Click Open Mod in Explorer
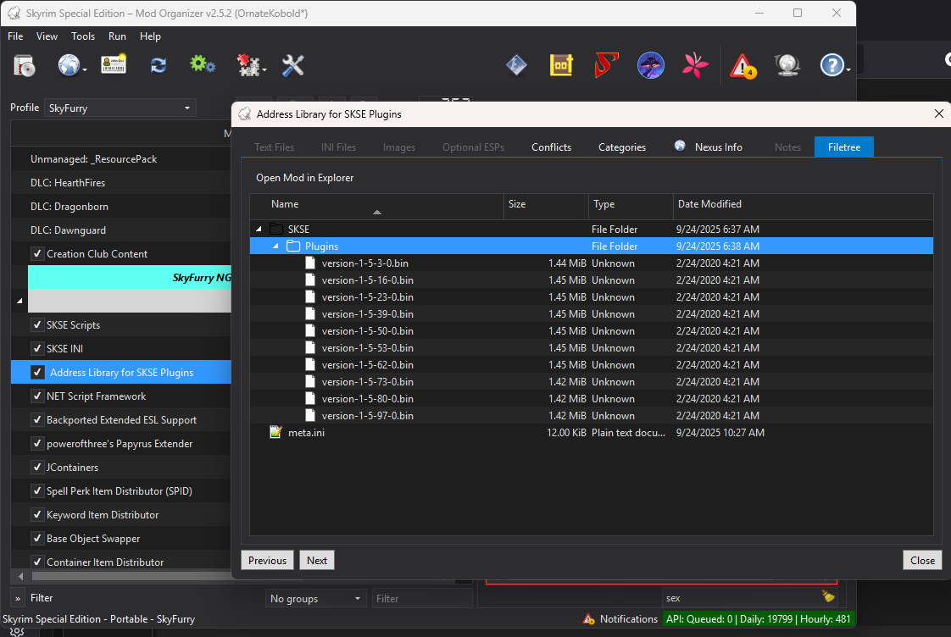 click(304, 178)
